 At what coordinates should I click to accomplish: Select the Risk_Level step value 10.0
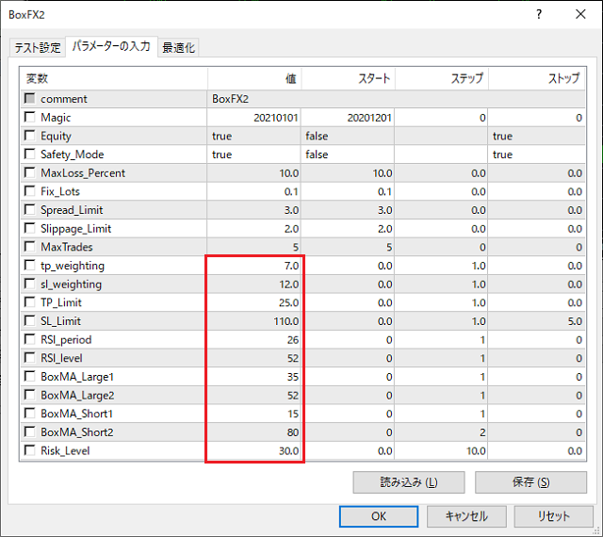click(x=441, y=450)
